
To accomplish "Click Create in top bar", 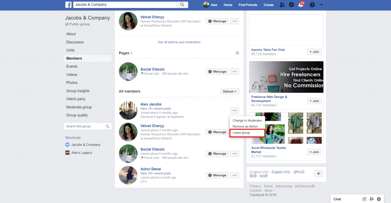I will 268,5.
